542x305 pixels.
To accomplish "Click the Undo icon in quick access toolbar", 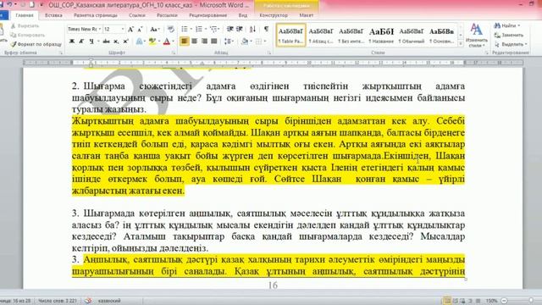I will click(9, 4).
